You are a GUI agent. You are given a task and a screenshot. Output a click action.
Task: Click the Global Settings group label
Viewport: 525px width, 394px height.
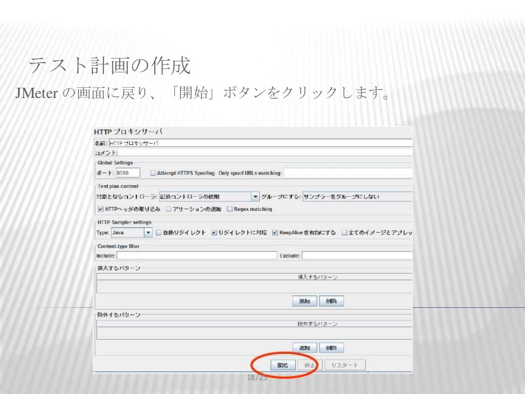[x=115, y=163]
